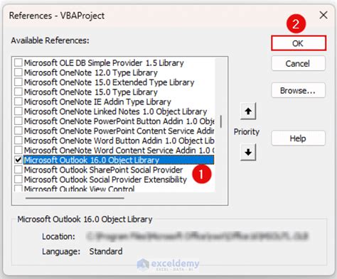
Task: Click the vertical scrollbar thumb in references list
Action: 221,121
